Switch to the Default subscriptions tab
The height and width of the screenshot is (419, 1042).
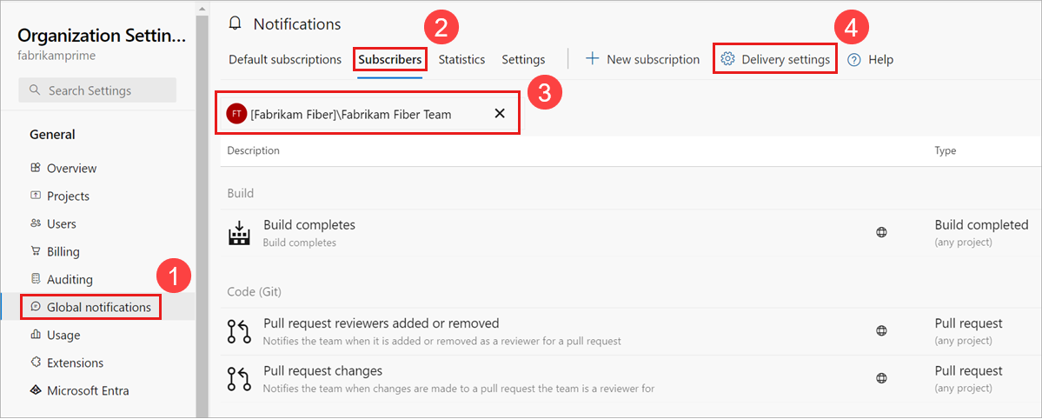[285, 60]
